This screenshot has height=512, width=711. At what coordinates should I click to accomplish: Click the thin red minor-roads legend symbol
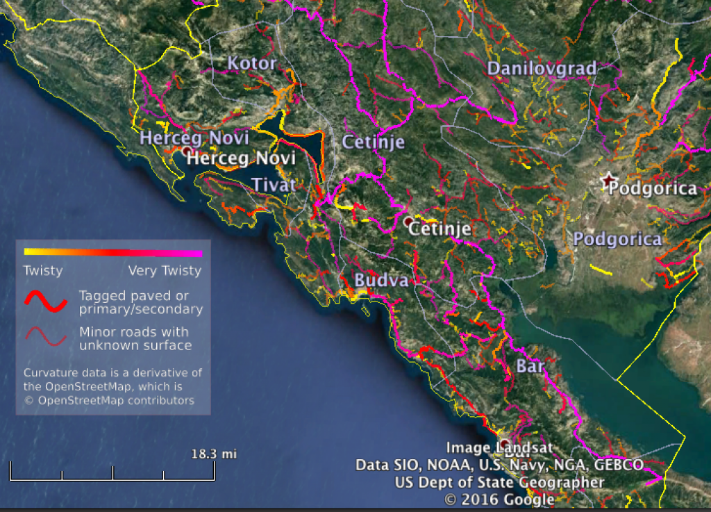46,338
